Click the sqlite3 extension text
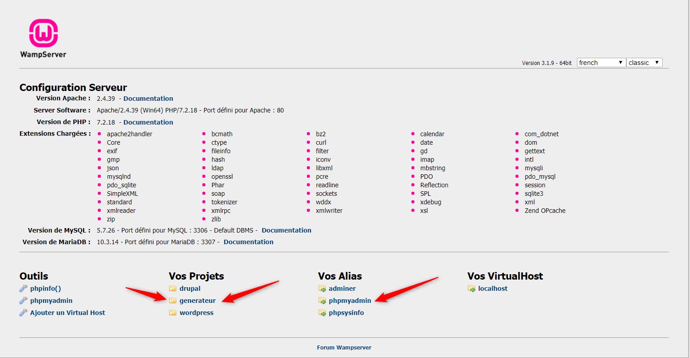This screenshot has width=690, height=358. pyautogui.click(x=534, y=194)
